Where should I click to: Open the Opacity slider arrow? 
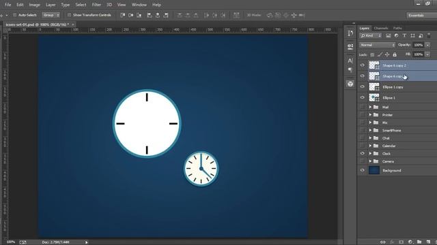coord(427,45)
